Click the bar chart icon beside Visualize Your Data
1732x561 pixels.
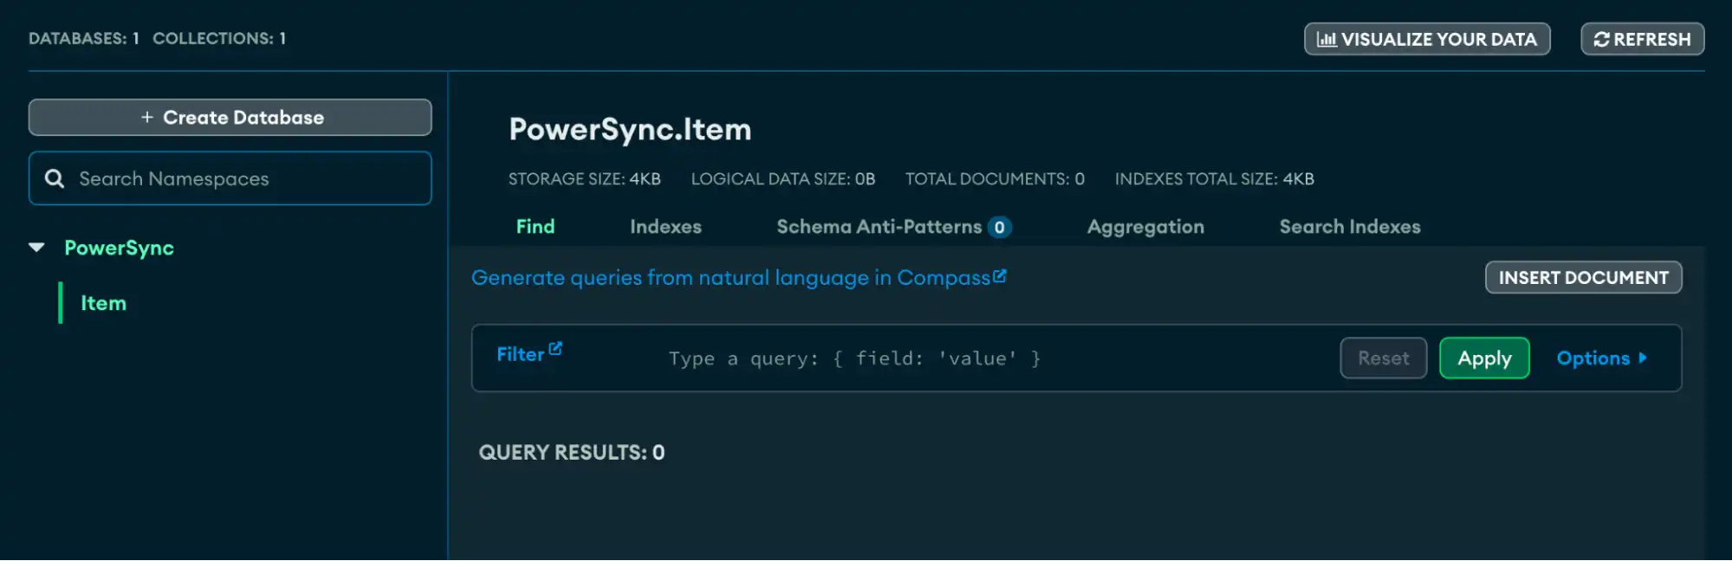click(x=1326, y=39)
